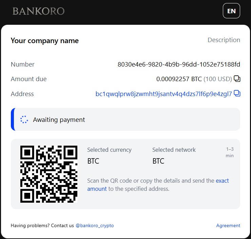Screen dimensions: 251x239
Task: Click the 0.00092257 BTC amount
Action: point(179,79)
